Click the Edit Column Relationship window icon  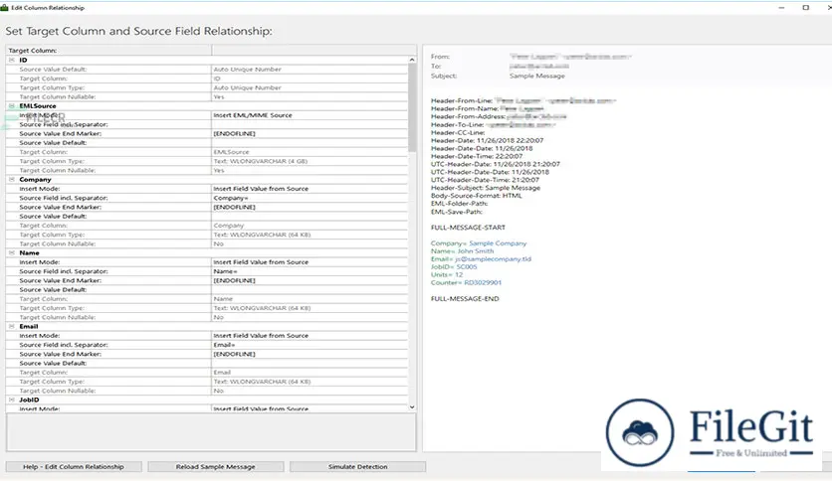[5, 7]
